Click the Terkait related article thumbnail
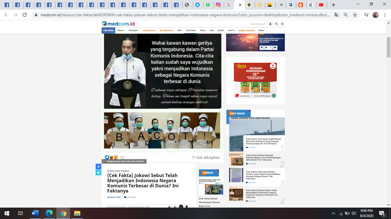Image resolution: width=391 pixels, height=219 pixels. pos(211,186)
